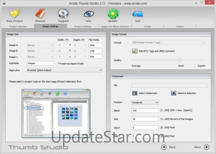This screenshot has height=154, width=216.
Task: Click the Info eye icon
Action: pyautogui.click(x=89, y=14)
